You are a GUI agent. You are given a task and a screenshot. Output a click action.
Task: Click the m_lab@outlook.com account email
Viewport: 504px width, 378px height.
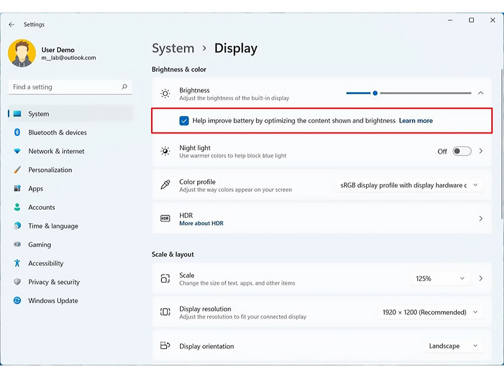(69, 58)
